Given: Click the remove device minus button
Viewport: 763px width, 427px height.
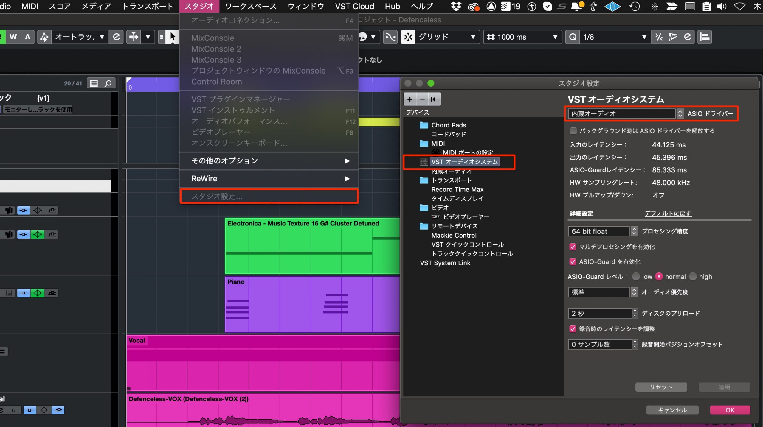Looking at the screenshot, I should [x=422, y=99].
